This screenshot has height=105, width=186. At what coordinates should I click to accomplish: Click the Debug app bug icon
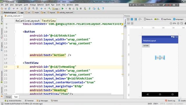point(70,8)
